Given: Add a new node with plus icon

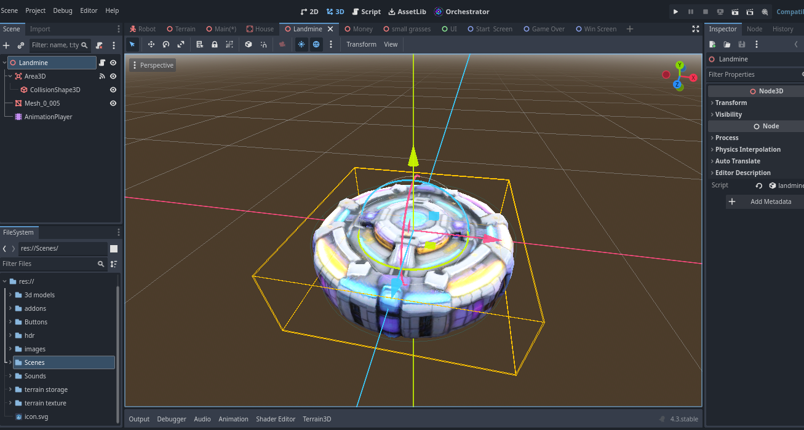Looking at the screenshot, I should (x=6, y=45).
